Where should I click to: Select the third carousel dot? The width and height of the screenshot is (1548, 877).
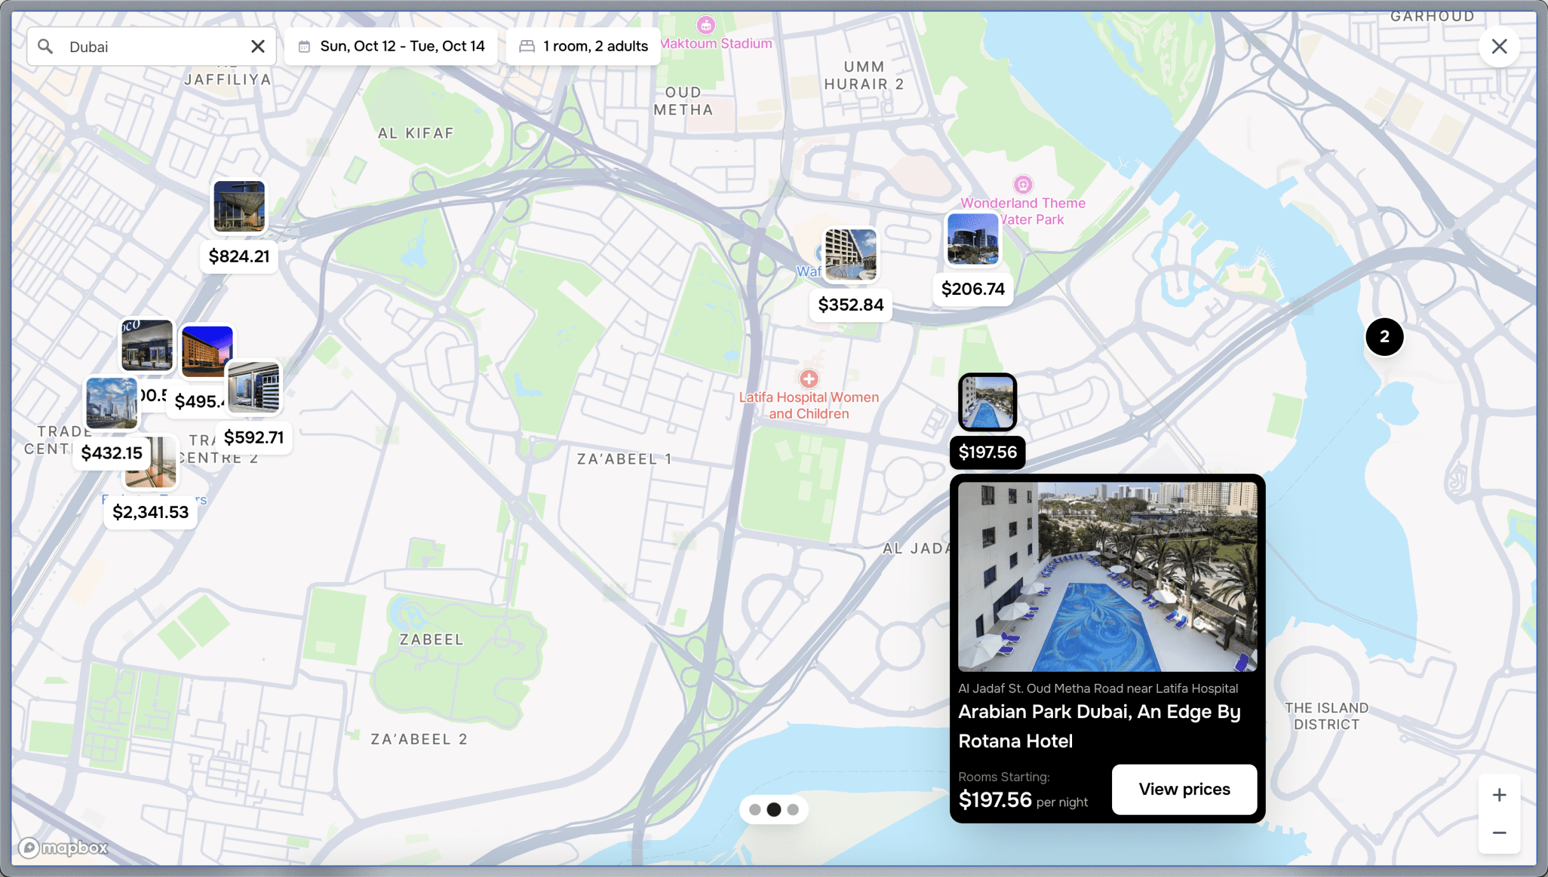(x=792, y=810)
